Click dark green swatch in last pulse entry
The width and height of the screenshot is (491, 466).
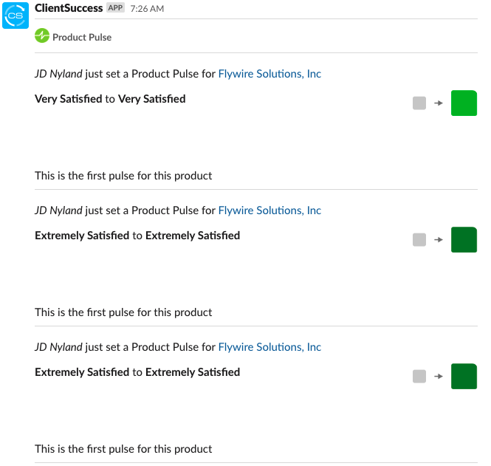coord(464,376)
